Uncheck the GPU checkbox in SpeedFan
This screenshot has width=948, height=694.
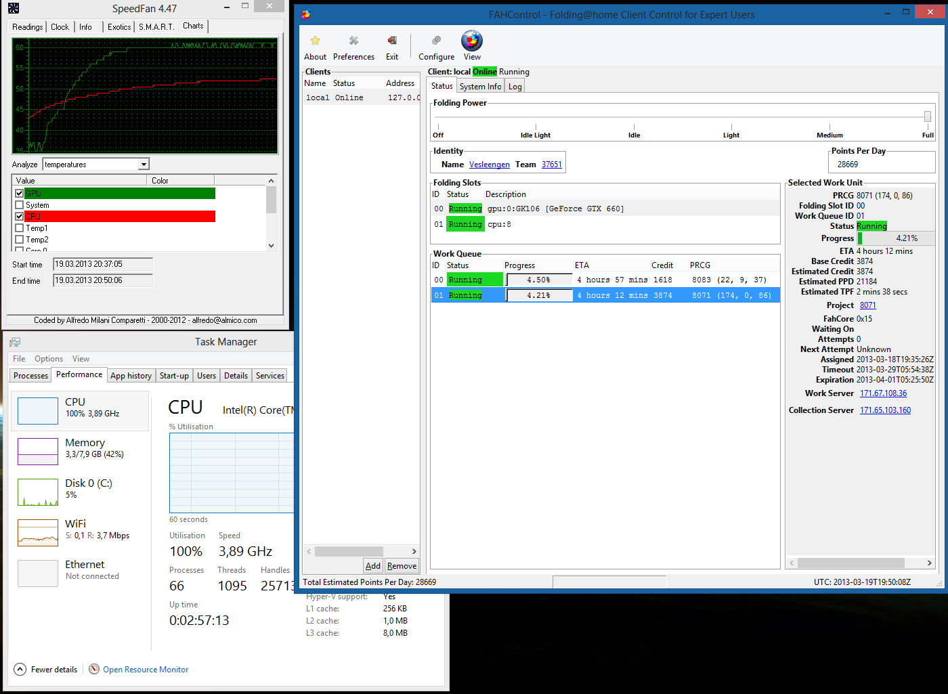(20, 194)
